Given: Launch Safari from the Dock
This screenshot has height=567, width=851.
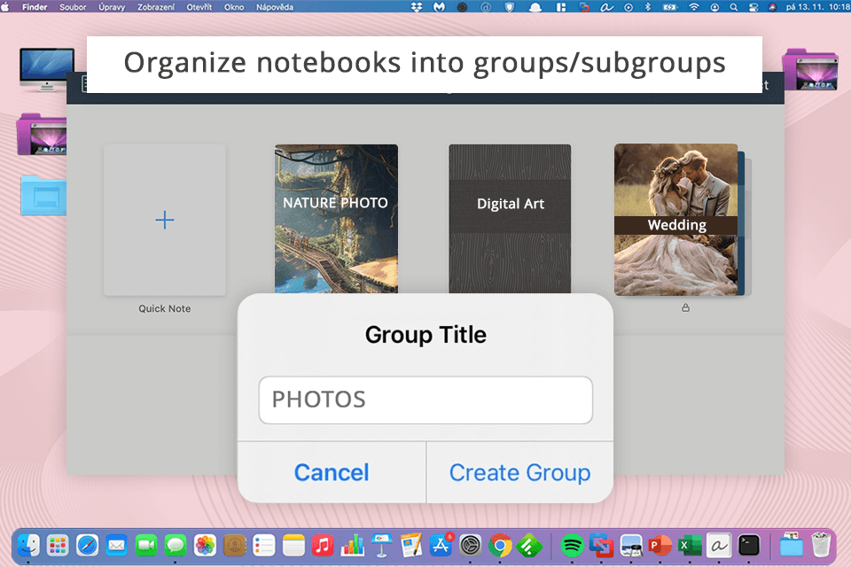Looking at the screenshot, I should pos(87,545).
